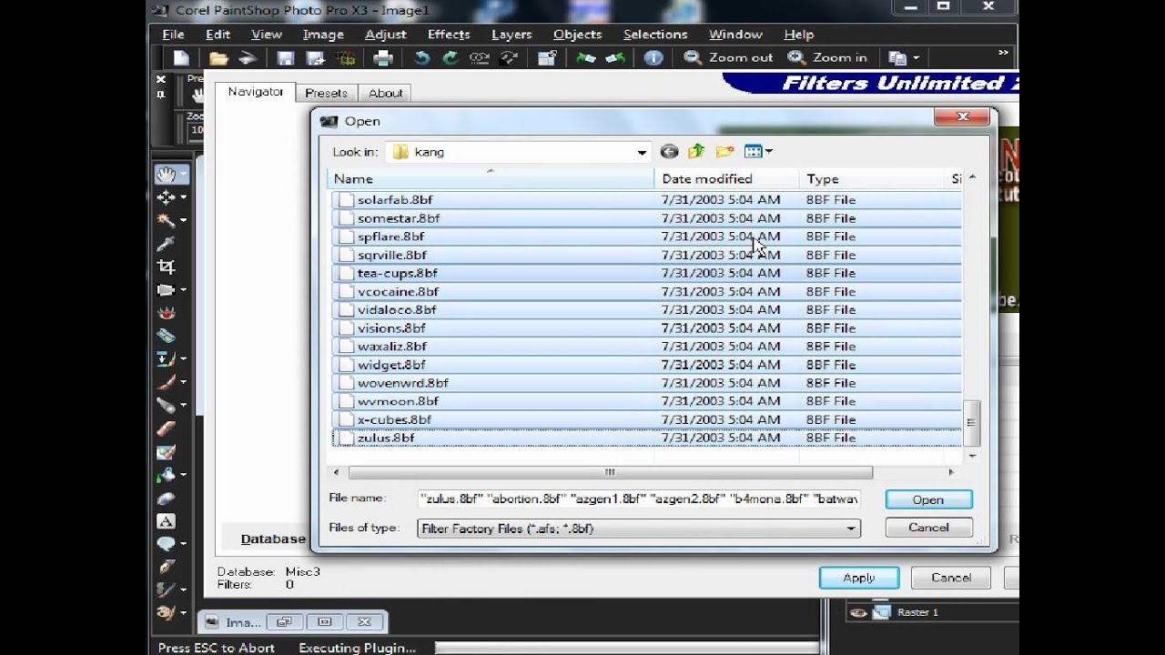Open the Selections menu
Viewport: 1165px width, 655px height.
pos(655,35)
